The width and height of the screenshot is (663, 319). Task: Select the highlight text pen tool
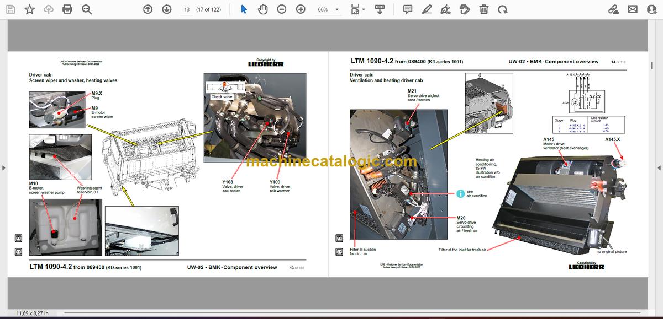(x=427, y=9)
